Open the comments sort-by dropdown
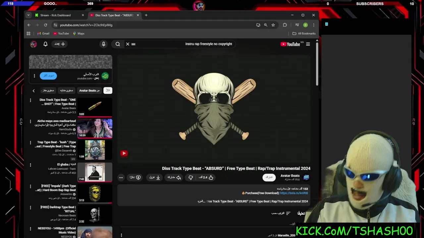 (x=281, y=214)
